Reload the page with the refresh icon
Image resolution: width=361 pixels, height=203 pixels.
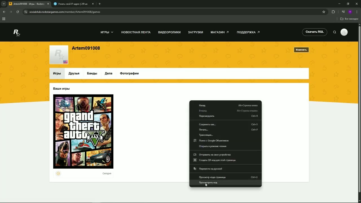tap(18, 12)
